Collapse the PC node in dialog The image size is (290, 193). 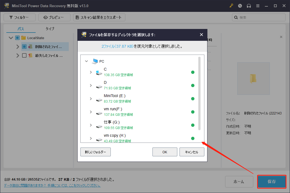(86, 61)
